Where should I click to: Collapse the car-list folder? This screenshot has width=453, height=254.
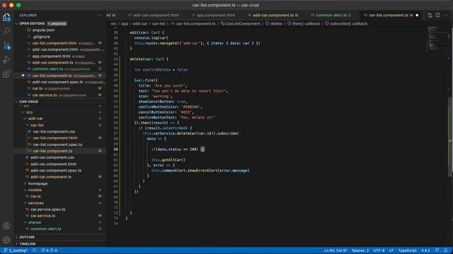[28, 125]
